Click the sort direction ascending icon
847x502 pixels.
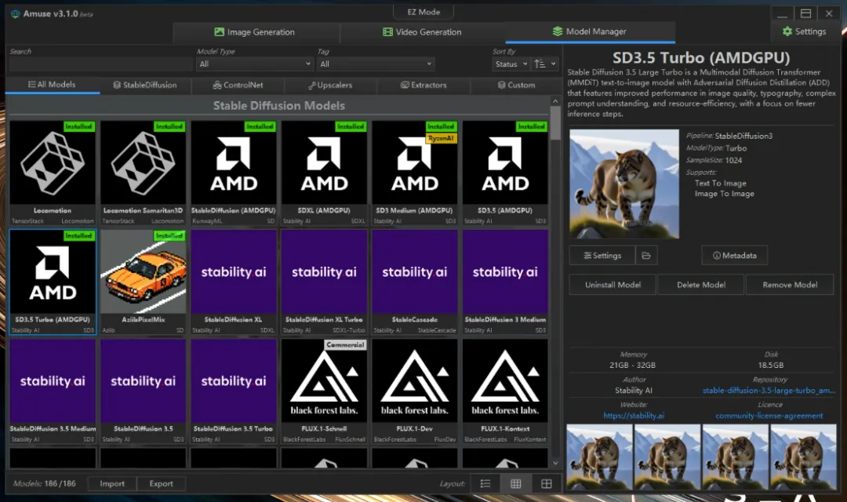pos(540,64)
